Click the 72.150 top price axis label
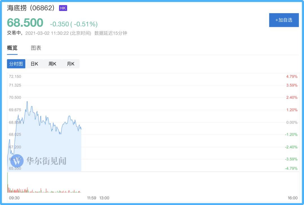 tap(15, 77)
